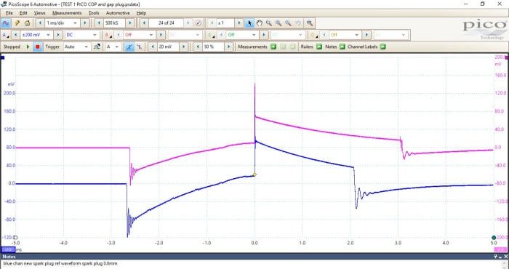Open the buffer navigator compass icon
Screen dimensions: 509x269
coord(199,23)
